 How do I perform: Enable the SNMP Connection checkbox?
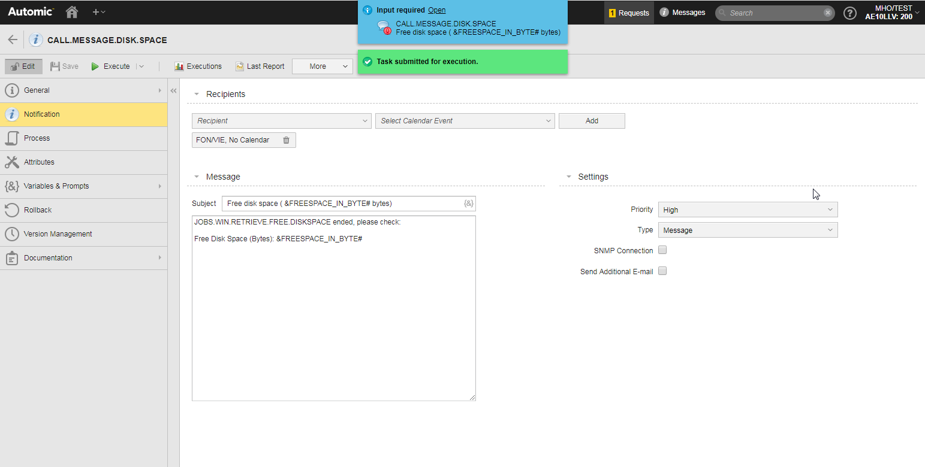[662, 250]
